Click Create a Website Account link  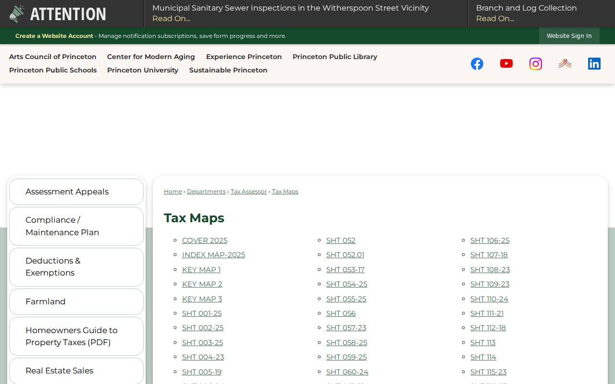[x=54, y=36]
